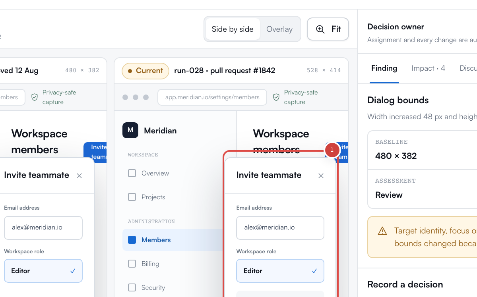Click the Privacy-safe capture text in current run
The height and width of the screenshot is (297, 477).
pyautogui.click(x=301, y=97)
